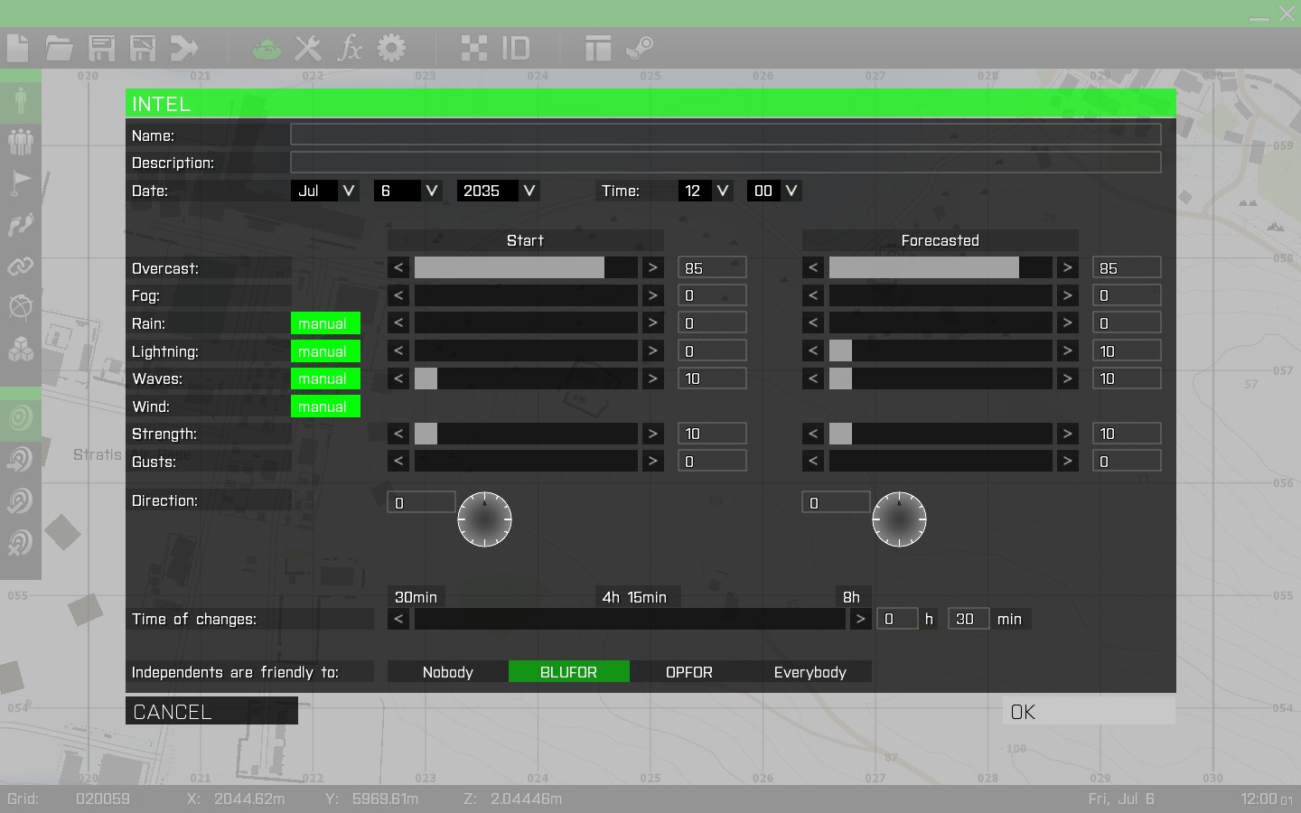Set Independents friendly to OPFOR
1301x813 pixels.
tap(689, 672)
